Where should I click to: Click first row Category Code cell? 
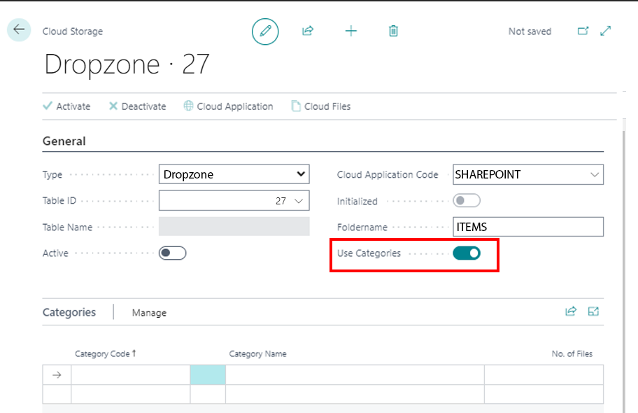coord(131,374)
